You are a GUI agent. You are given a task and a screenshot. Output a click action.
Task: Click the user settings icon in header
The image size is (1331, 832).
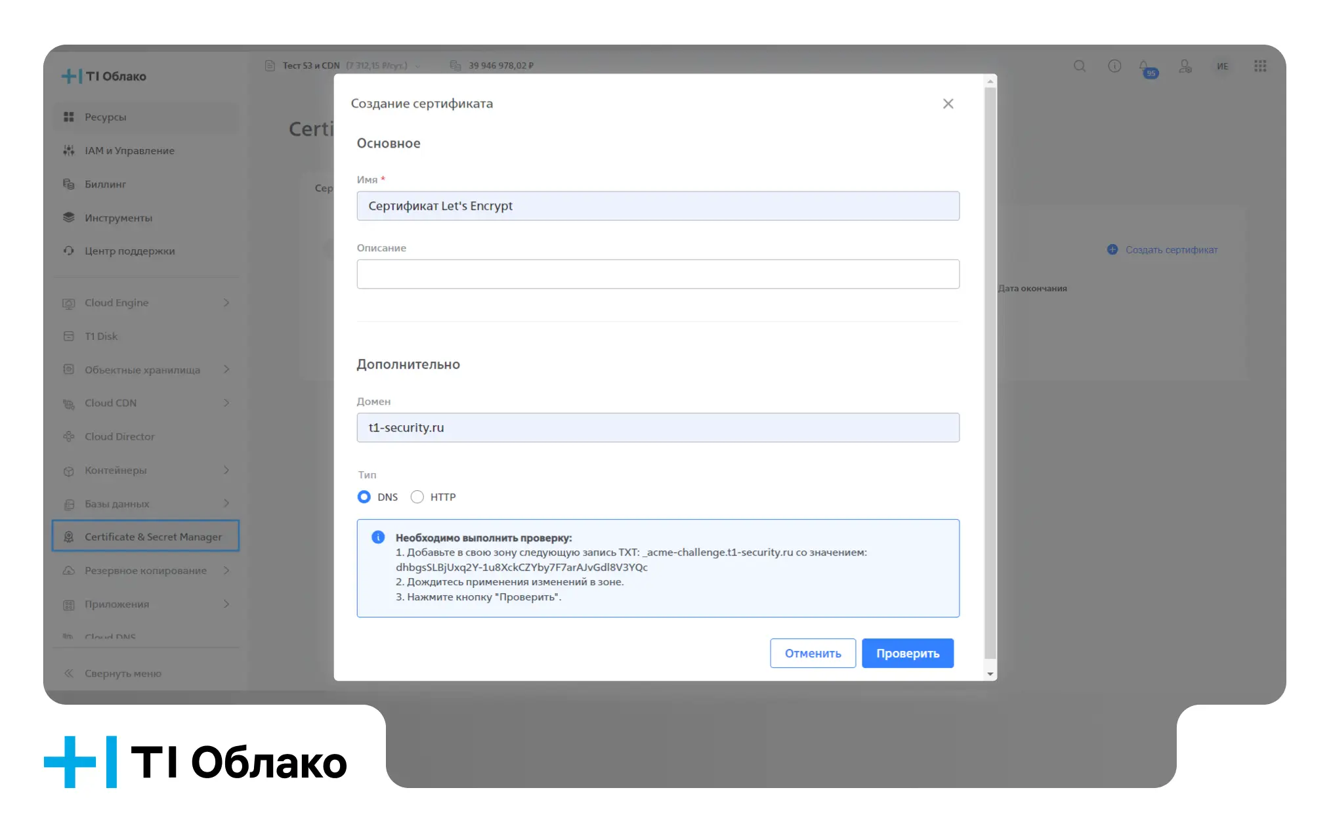click(1185, 66)
